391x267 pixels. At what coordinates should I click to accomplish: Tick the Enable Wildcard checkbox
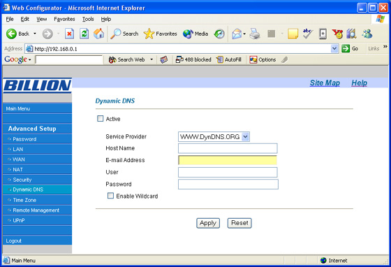pos(110,196)
